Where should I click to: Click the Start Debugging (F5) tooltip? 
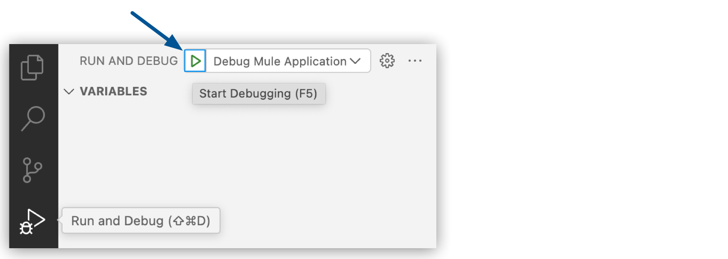[x=259, y=94]
